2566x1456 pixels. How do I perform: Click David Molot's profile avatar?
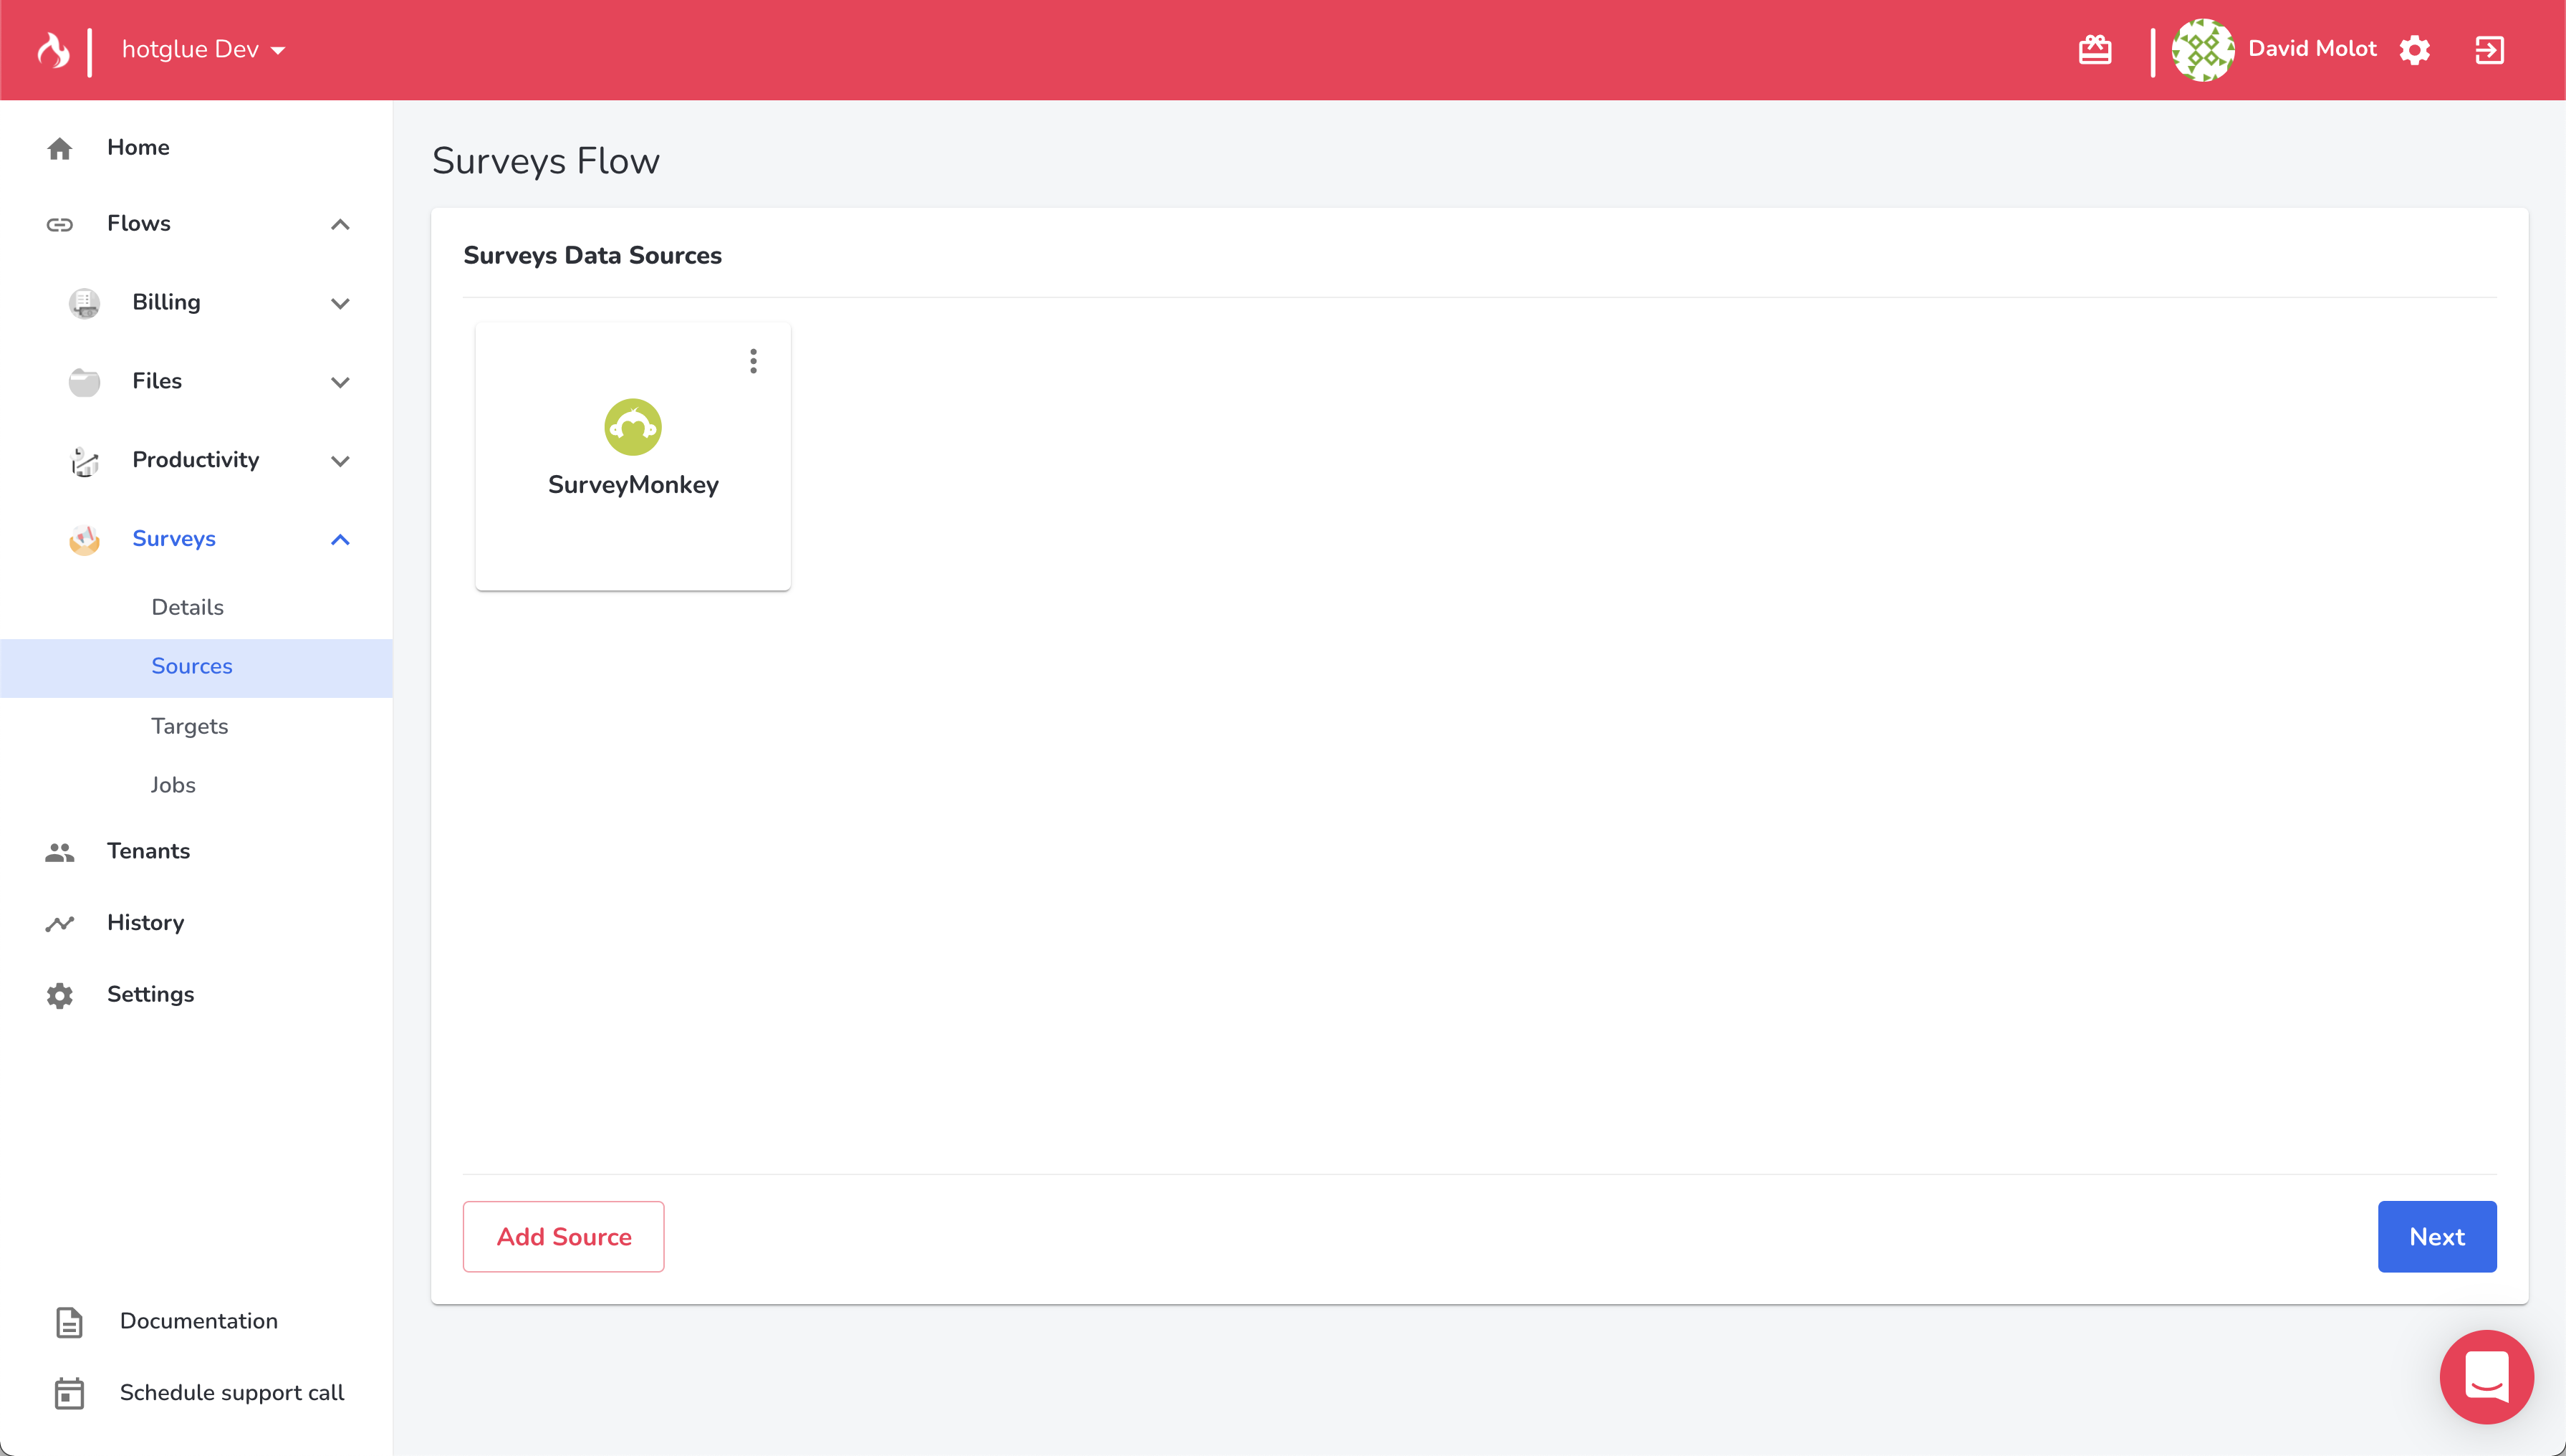(2202, 49)
